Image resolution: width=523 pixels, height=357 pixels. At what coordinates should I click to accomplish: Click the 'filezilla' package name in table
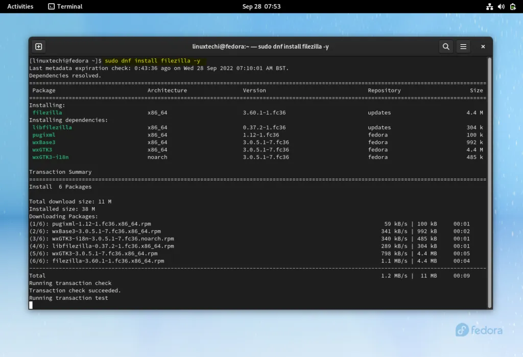47,113
